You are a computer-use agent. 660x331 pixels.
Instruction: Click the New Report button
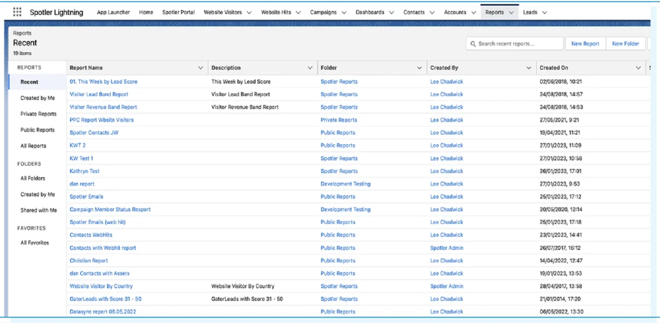tap(585, 44)
